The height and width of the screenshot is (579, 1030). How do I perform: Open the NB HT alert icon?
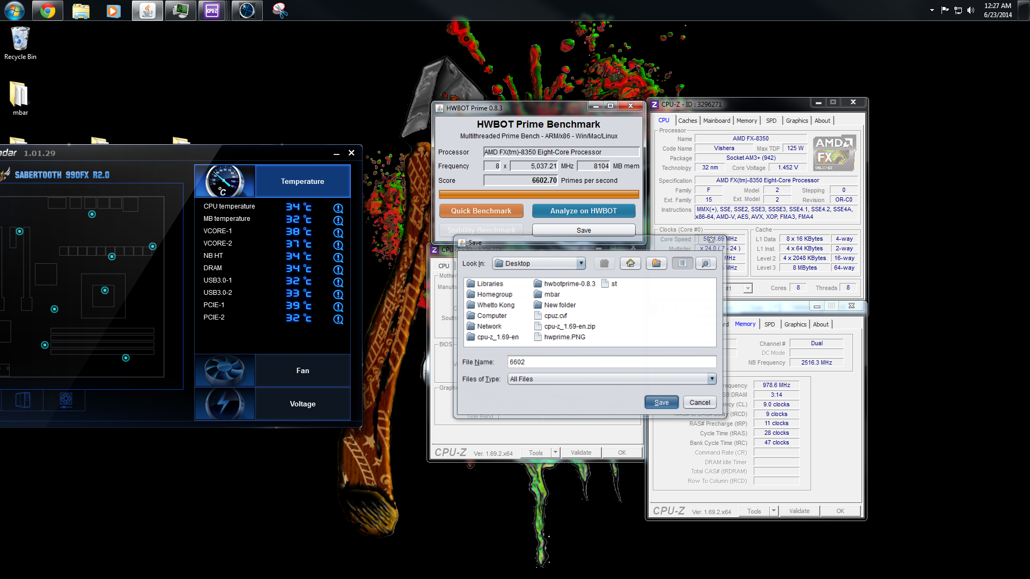coord(339,257)
